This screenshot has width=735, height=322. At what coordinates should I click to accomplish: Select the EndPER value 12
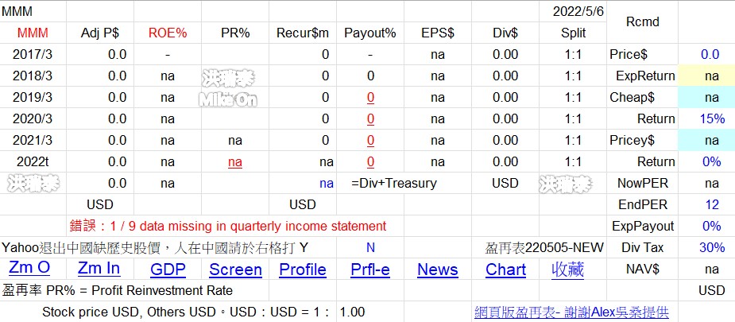711,205
